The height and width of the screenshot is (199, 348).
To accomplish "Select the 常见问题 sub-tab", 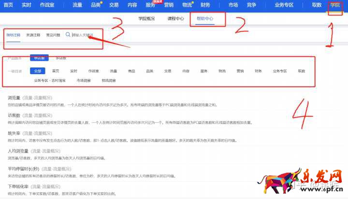I will coord(53,35).
